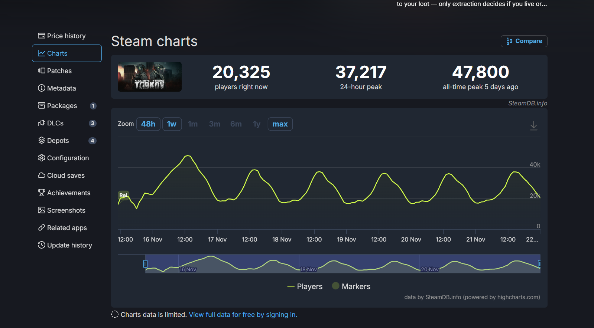594x328 pixels.
Task: Click the Packages box icon
Action: pos(41,105)
